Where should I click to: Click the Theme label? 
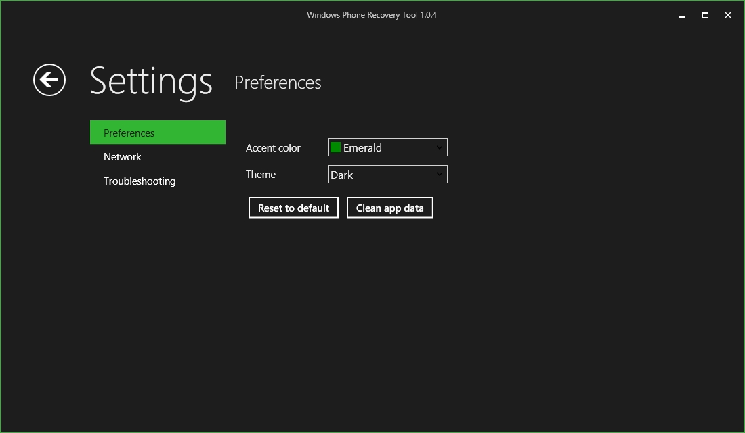(261, 175)
